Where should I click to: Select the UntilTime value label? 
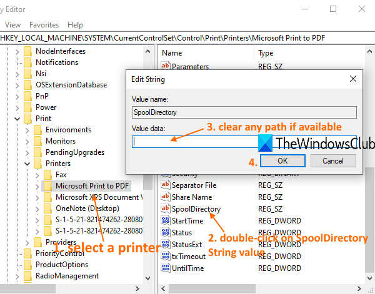pos(187,268)
